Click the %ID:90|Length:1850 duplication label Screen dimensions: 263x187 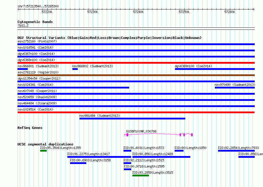pos(190,148)
